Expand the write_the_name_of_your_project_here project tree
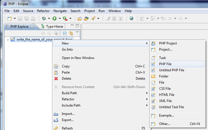 [8, 40]
